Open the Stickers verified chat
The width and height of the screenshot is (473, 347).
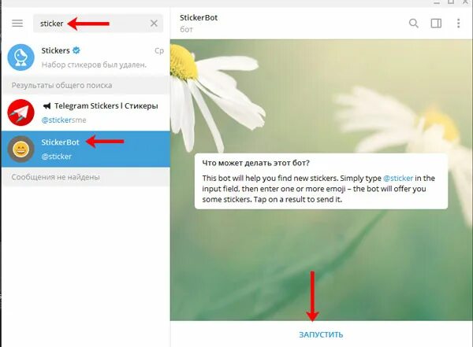pyautogui.click(x=86, y=57)
